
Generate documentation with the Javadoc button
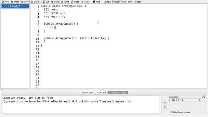point(137,2)
